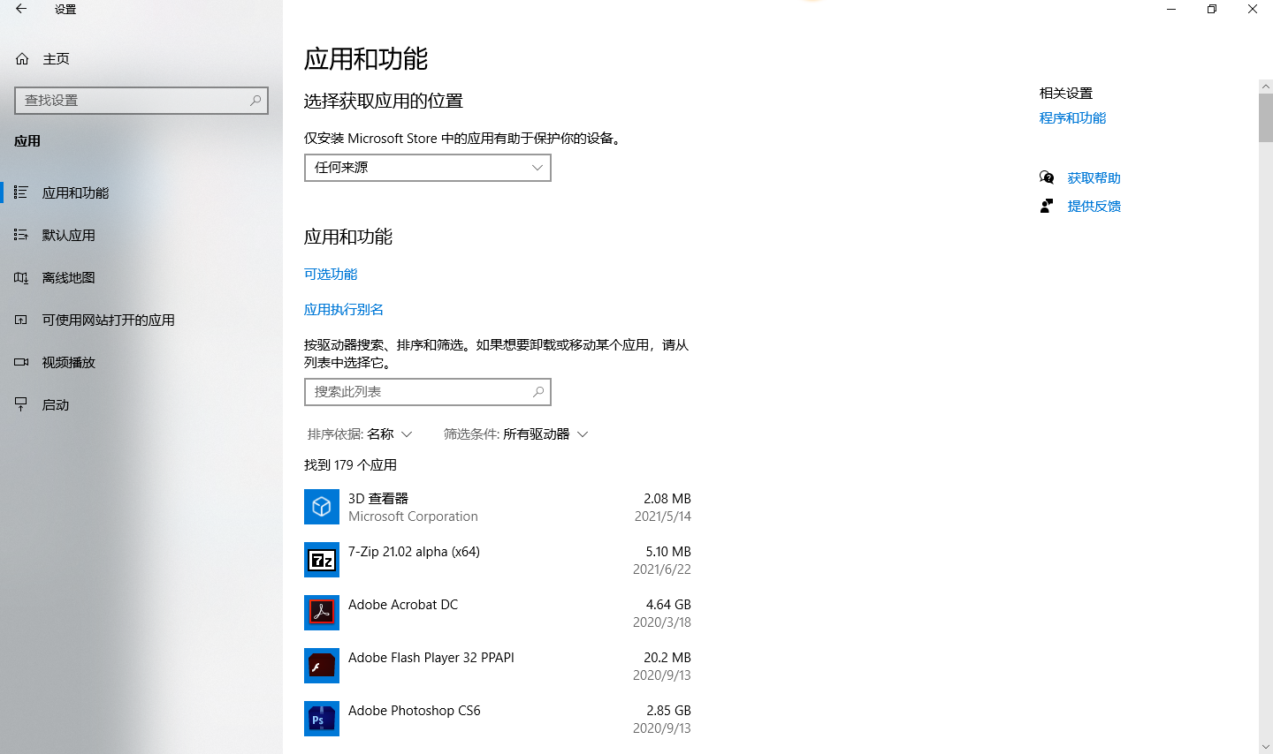
Task: Click the 相关设置 heading text
Action: 1066,94
